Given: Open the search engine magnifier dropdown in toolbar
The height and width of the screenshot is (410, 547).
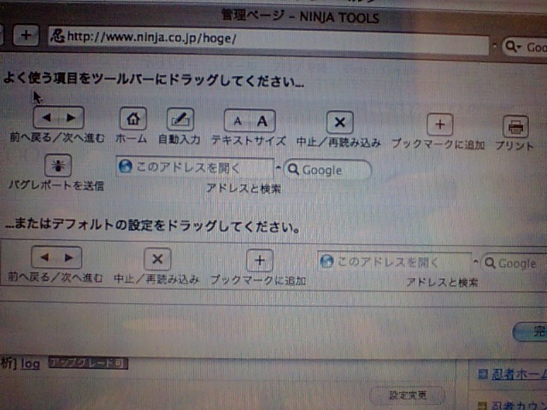Looking at the screenshot, I should pyautogui.click(x=513, y=46).
